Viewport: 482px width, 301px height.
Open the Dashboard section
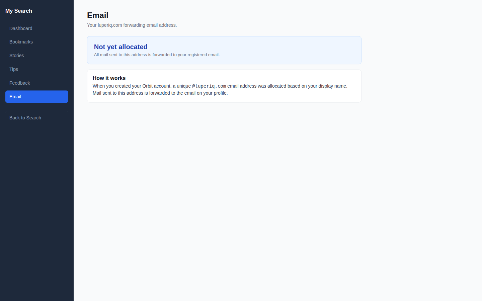click(21, 28)
